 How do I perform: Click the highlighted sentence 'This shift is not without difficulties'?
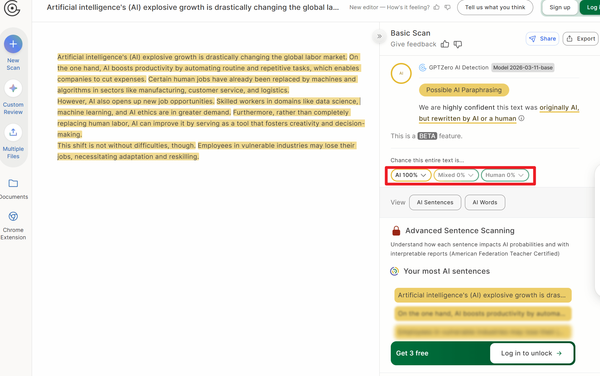pos(126,146)
